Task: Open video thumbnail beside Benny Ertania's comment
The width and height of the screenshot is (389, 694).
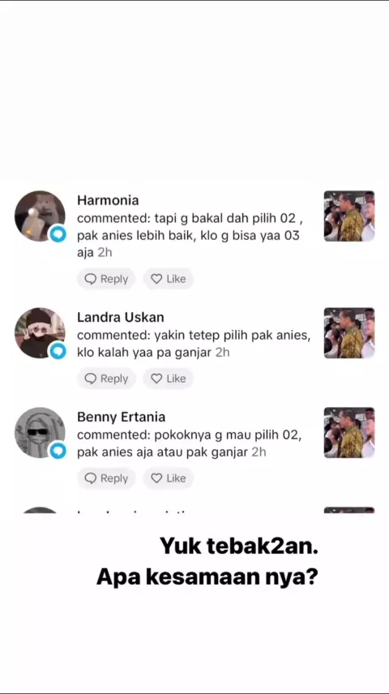Action: (349, 432)
